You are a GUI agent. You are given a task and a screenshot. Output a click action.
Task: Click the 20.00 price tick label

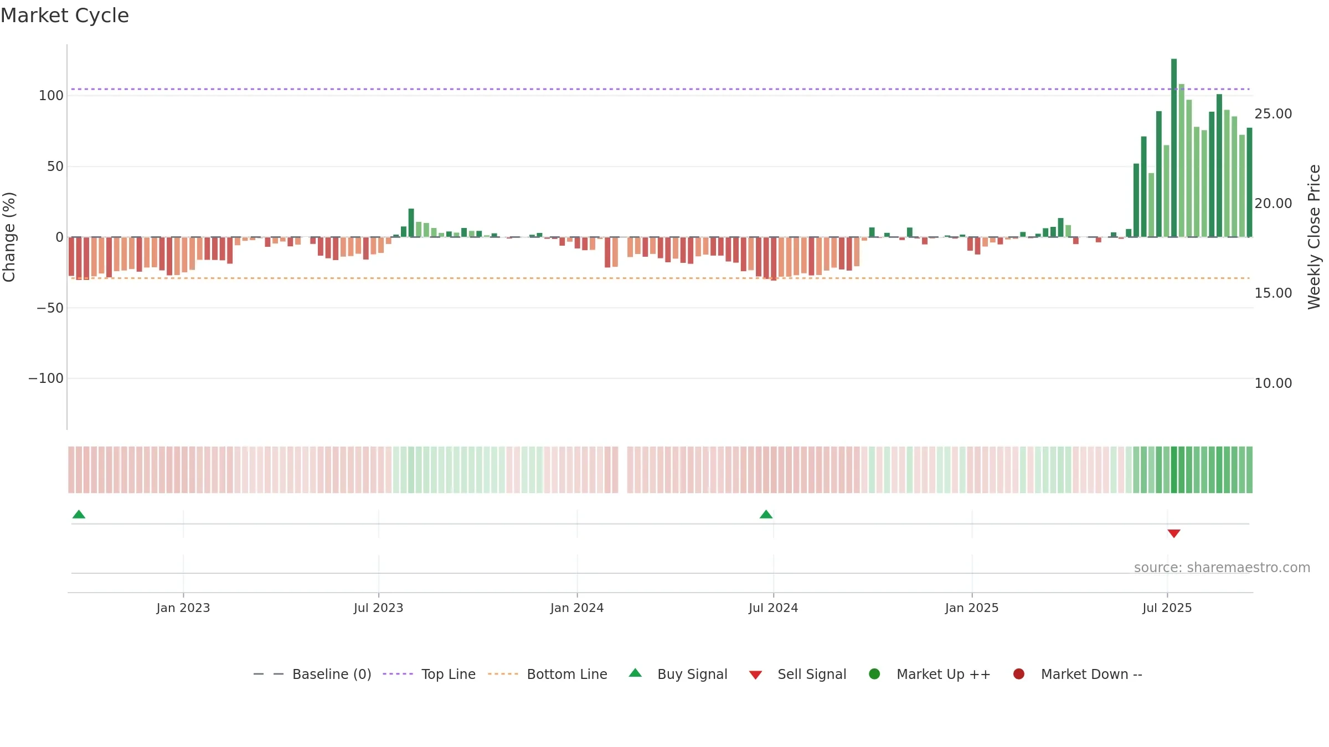click(1273, 204)
